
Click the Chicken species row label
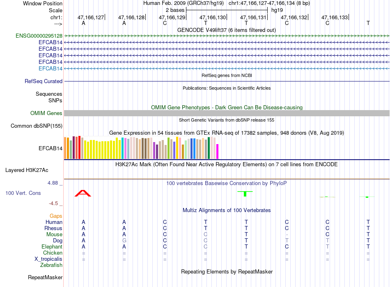click(x=53, y=253)
